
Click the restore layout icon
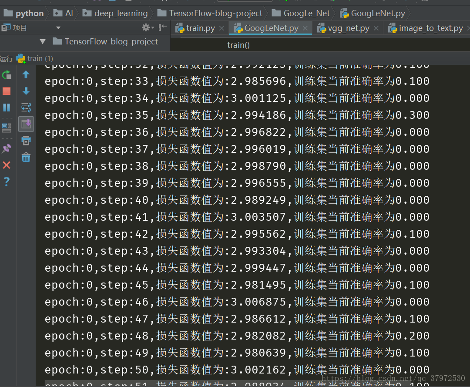7,128
